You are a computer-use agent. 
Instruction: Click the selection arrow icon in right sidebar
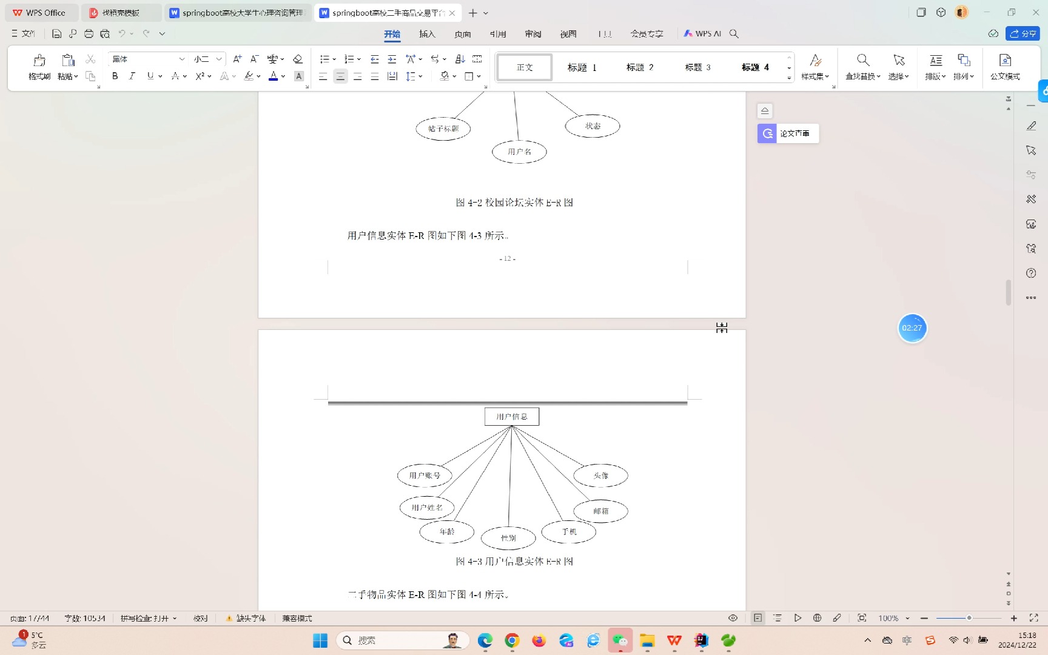1031,150
